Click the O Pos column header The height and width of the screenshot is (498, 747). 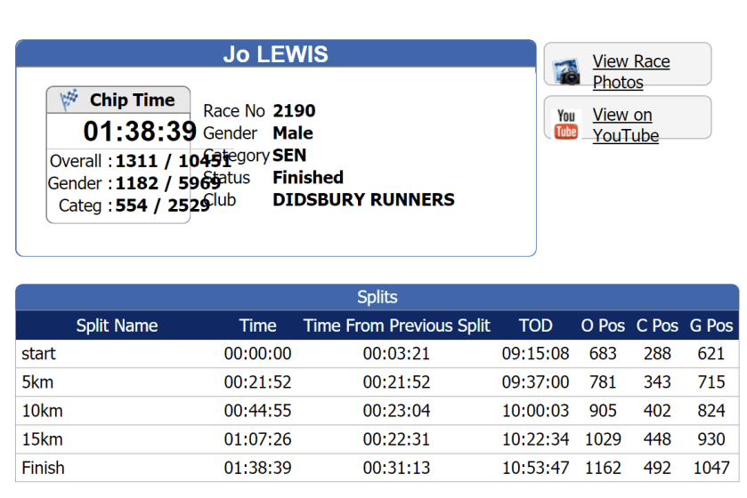(x=603, y=325)
